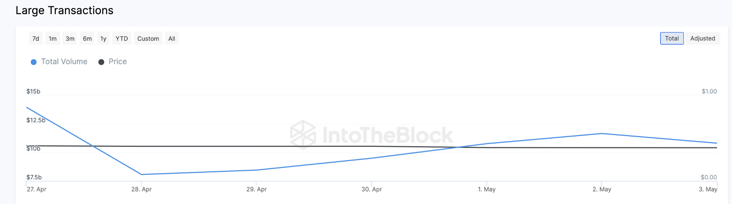This screenshot has width=732, height=204.
Task: Select the YTD range button
Action: (x=122, y=39)
